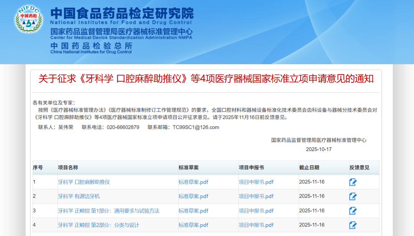Click feedback edit icon for 正畸钳 第1部分
Image resolution: width=414 pixels, height=236 pixels.
(353, 211)
